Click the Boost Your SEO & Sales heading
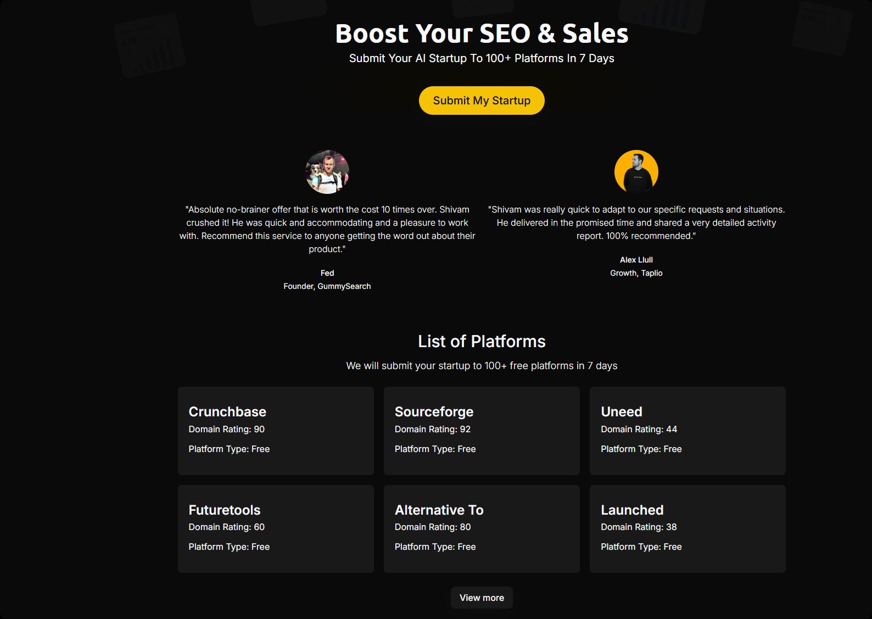The height and width of the screenshot is (619, 872). (x=482, y=34)
